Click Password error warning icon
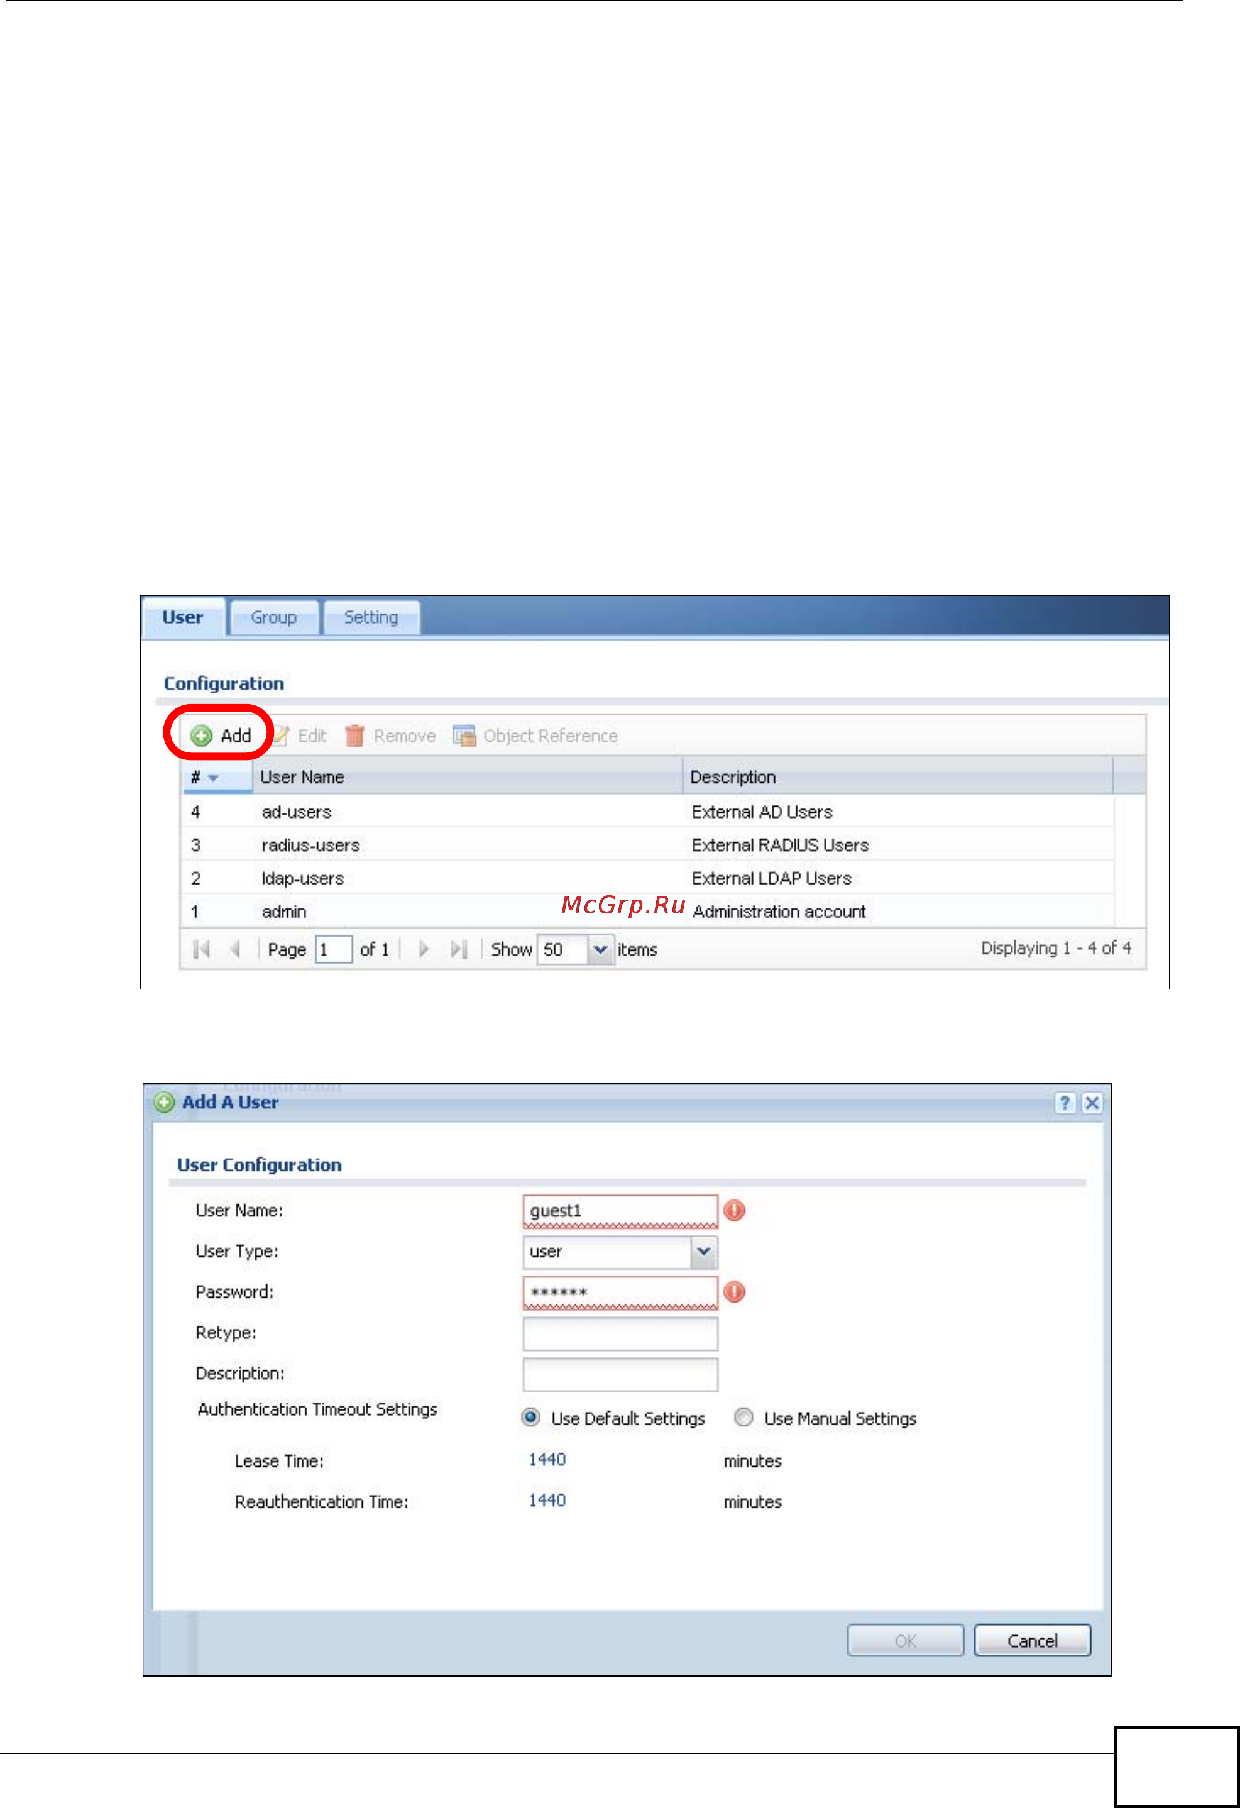 pyautogui.click(x=734, y=1291)
